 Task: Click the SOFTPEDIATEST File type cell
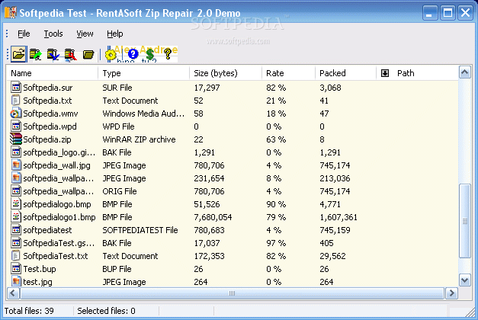140,230
